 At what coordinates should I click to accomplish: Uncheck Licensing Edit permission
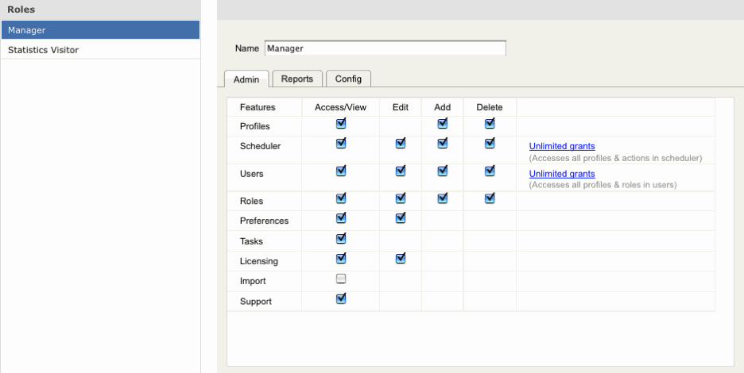(401, 258)
